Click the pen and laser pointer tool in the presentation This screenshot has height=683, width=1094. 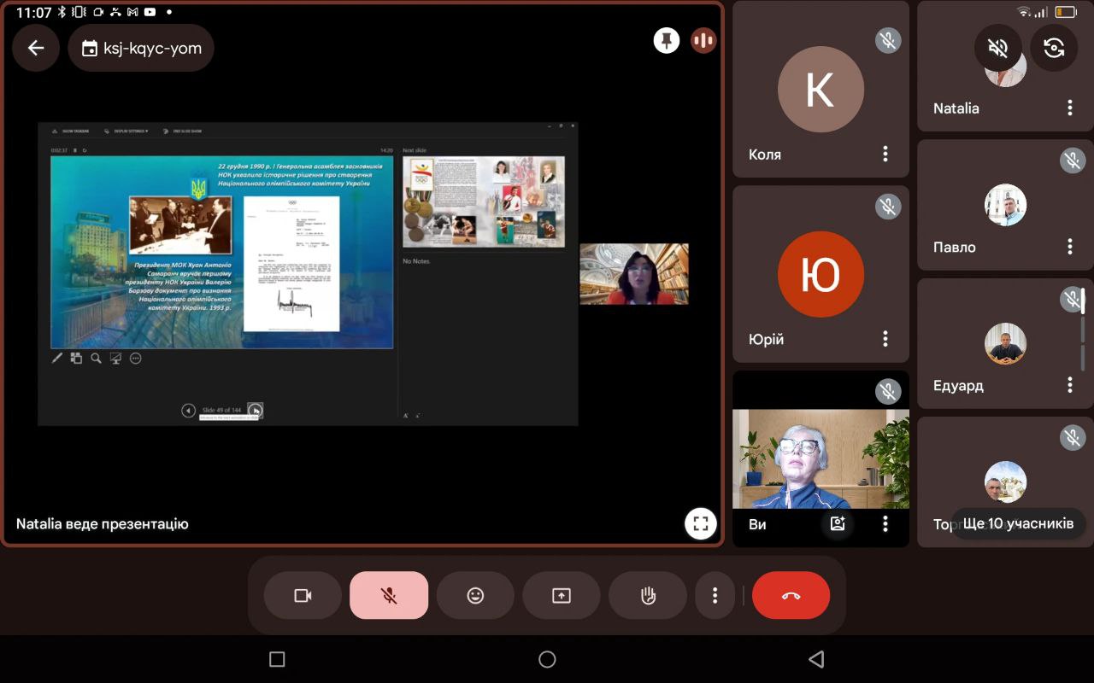coord(57,359)
